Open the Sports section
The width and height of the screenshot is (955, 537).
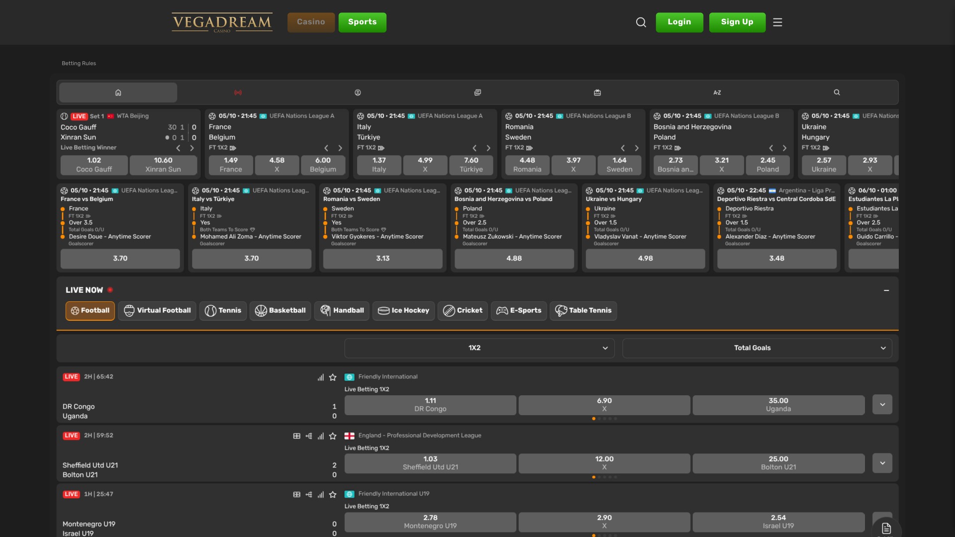(362, 22)
